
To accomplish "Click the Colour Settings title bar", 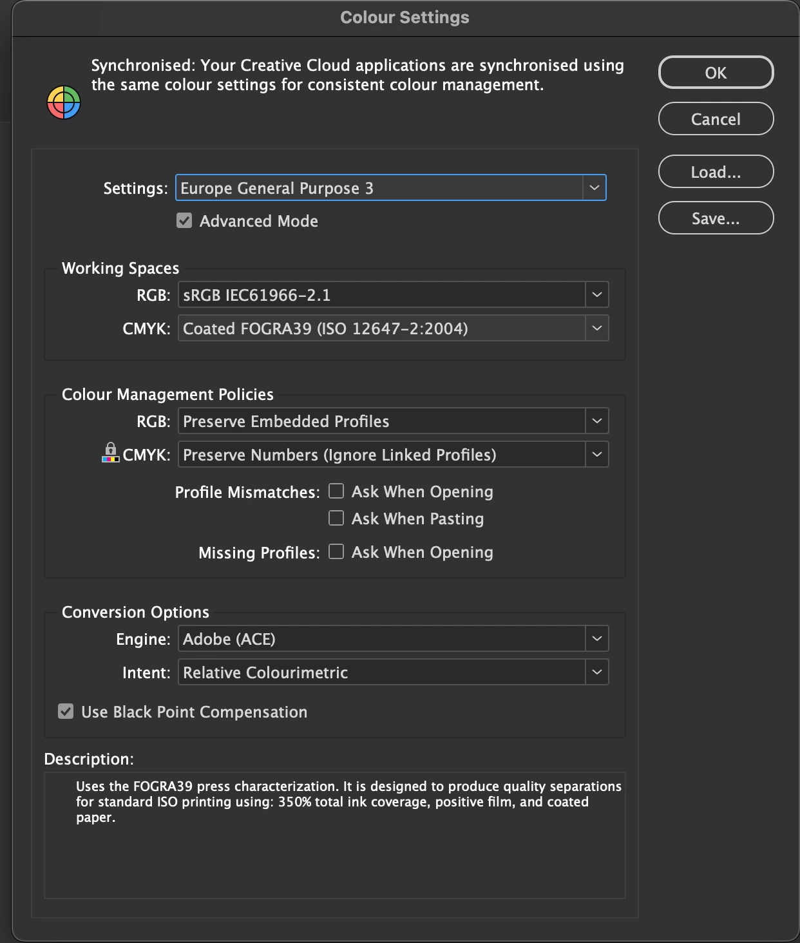I will coord(405,17).
